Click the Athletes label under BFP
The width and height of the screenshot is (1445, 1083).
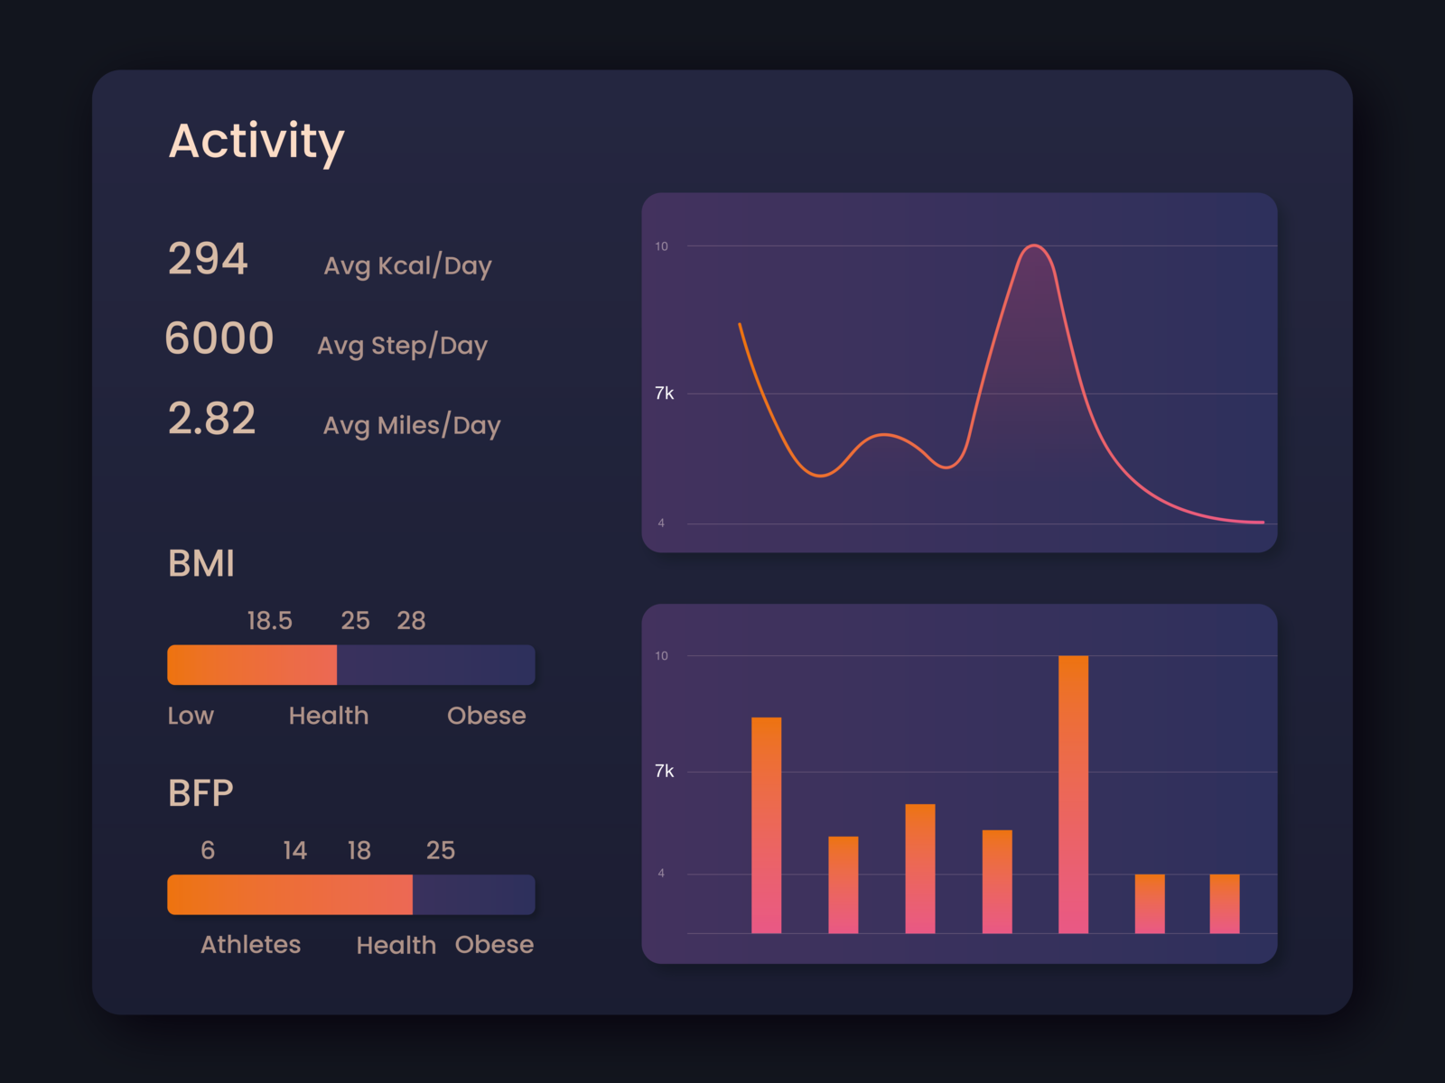coord(250,945)
